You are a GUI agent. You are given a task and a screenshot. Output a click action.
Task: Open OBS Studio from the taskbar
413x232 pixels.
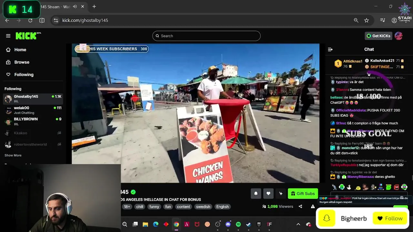[218, 224]
